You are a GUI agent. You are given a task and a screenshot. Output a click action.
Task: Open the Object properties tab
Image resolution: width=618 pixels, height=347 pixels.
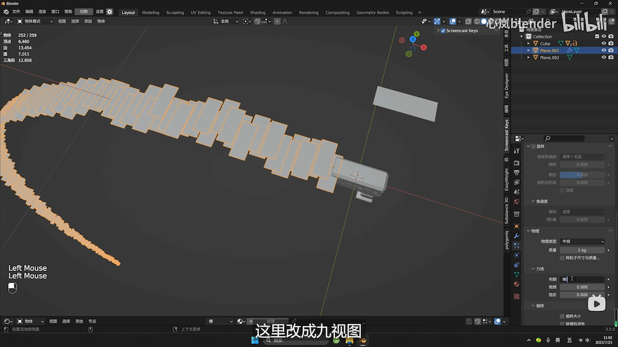[516, 226]
